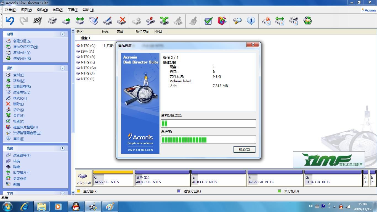Click the Properties info toolbar icon
Screen dimensions: 377x212
coord(251,21)
